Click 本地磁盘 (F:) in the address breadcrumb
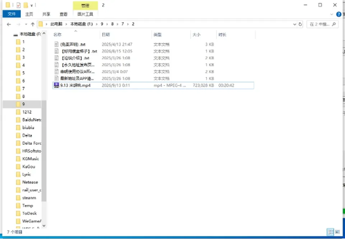 coord(82,24)
